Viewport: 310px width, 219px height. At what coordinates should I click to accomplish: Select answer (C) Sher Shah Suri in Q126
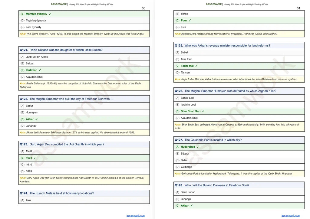click(239, 111)
